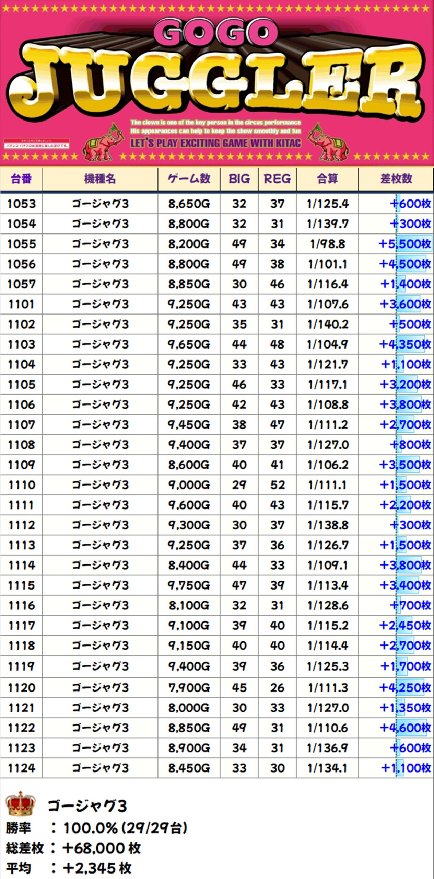Select machine number 1055
434x879 pixels.
[22, 244]
